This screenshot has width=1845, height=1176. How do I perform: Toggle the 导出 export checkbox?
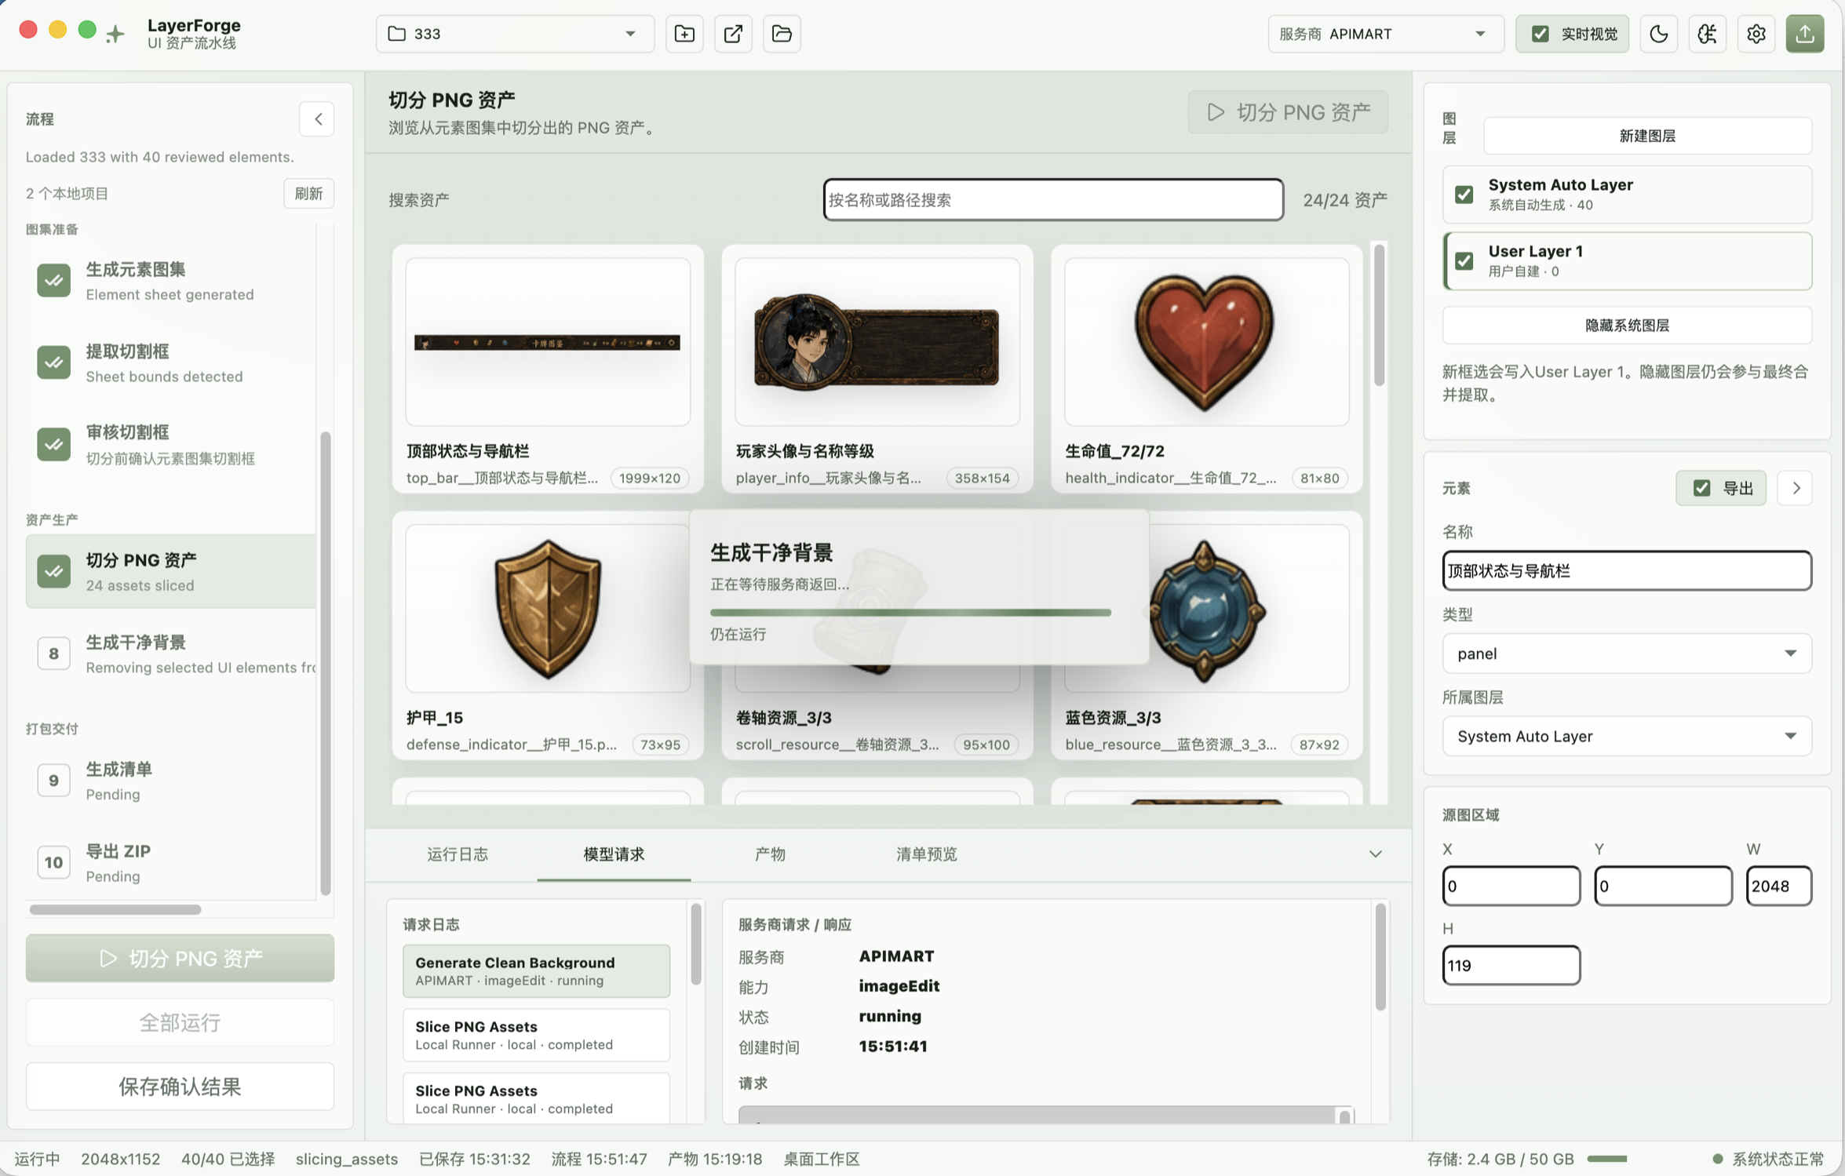(1701, 488)
